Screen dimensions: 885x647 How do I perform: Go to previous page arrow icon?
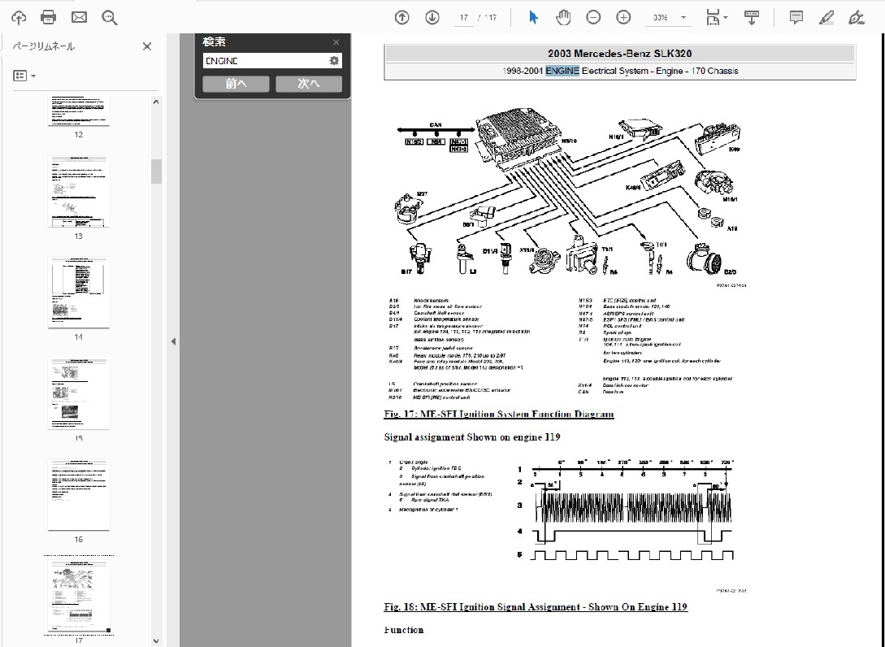tap(401, 18)
